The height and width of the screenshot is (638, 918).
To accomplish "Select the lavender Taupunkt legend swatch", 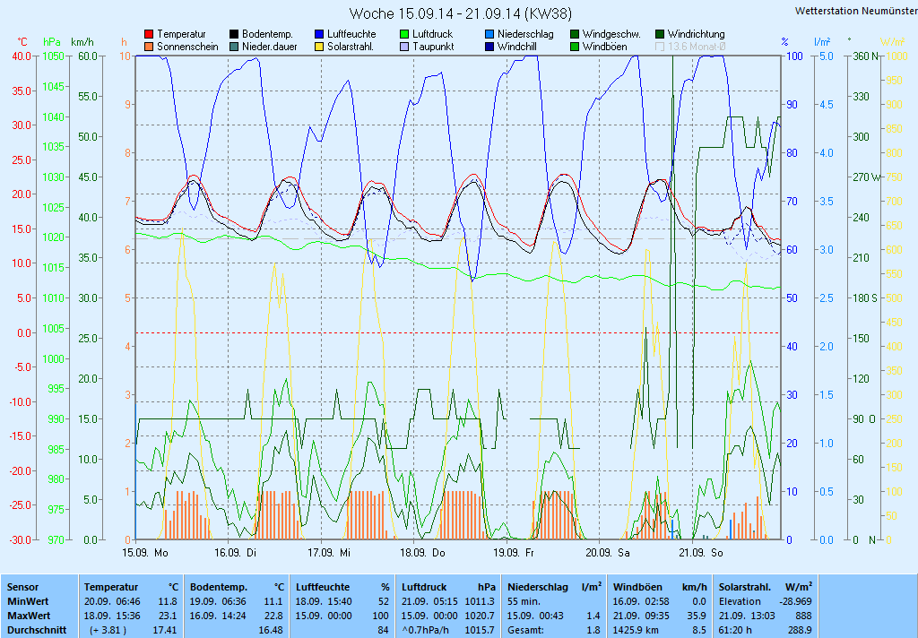I will tap(404, 47).
